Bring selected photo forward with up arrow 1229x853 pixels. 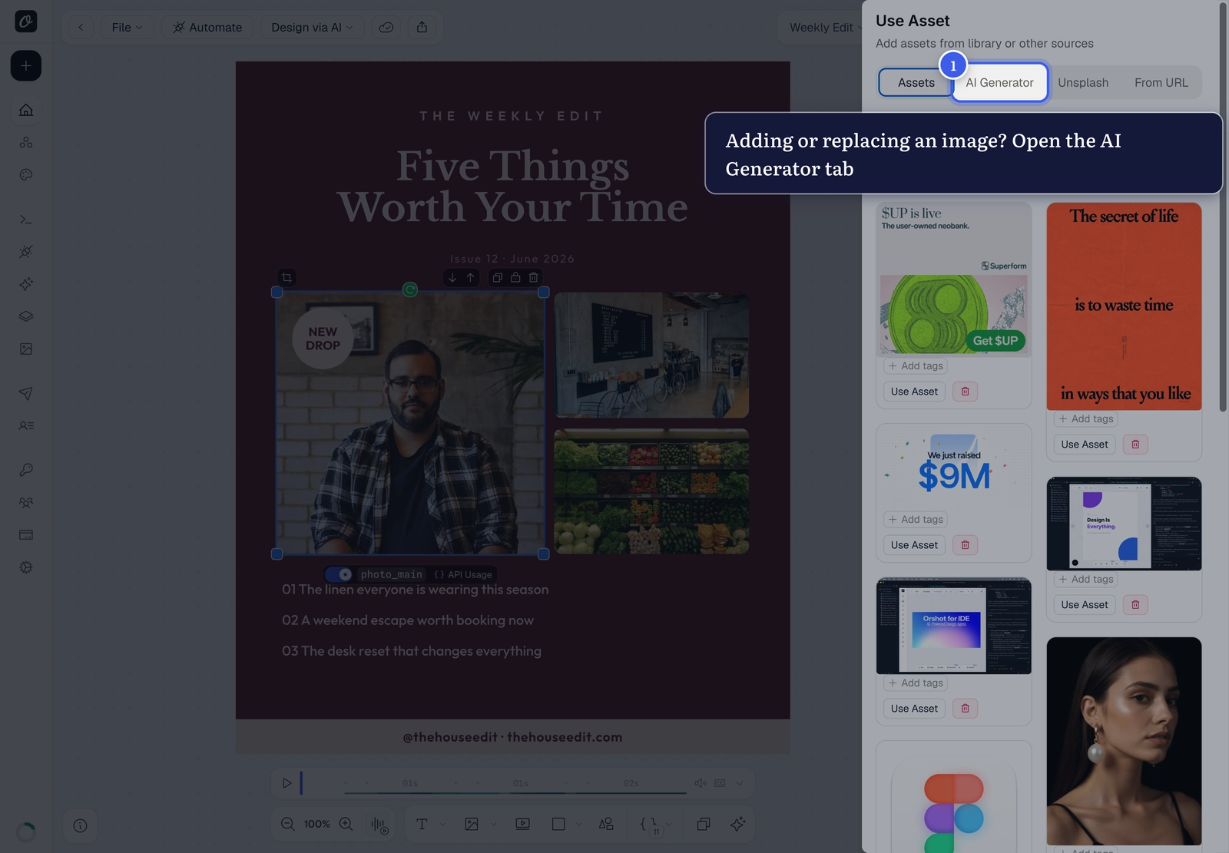click(x=471, y=278)
